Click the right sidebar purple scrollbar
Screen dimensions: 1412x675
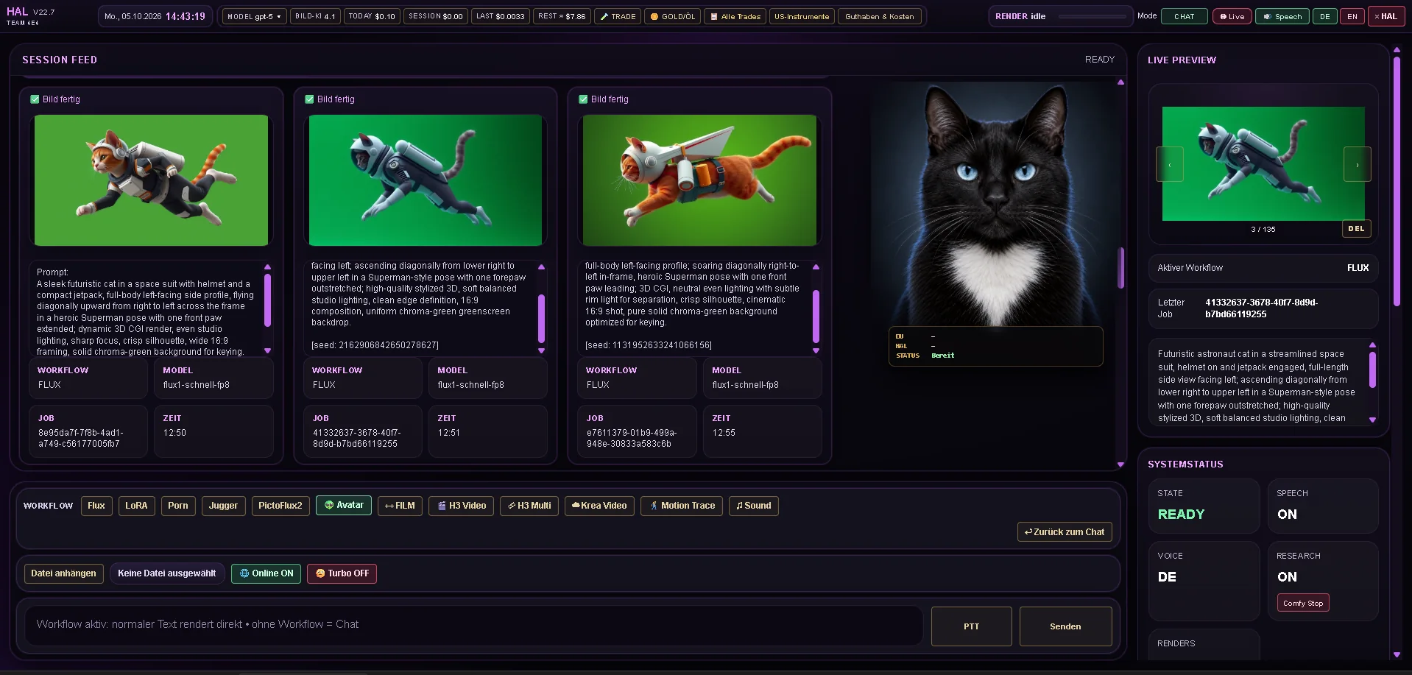click(x=1397, y=180)
